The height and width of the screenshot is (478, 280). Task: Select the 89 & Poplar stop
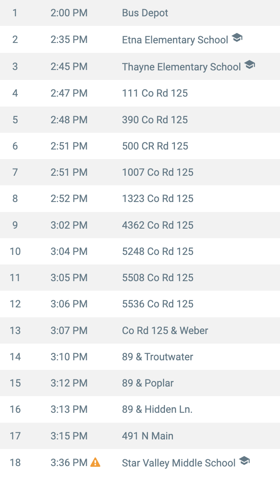[148, 383]
